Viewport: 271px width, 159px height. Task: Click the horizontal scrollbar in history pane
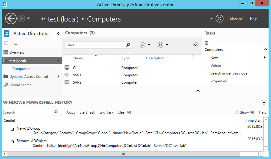(x=124, y=154)
